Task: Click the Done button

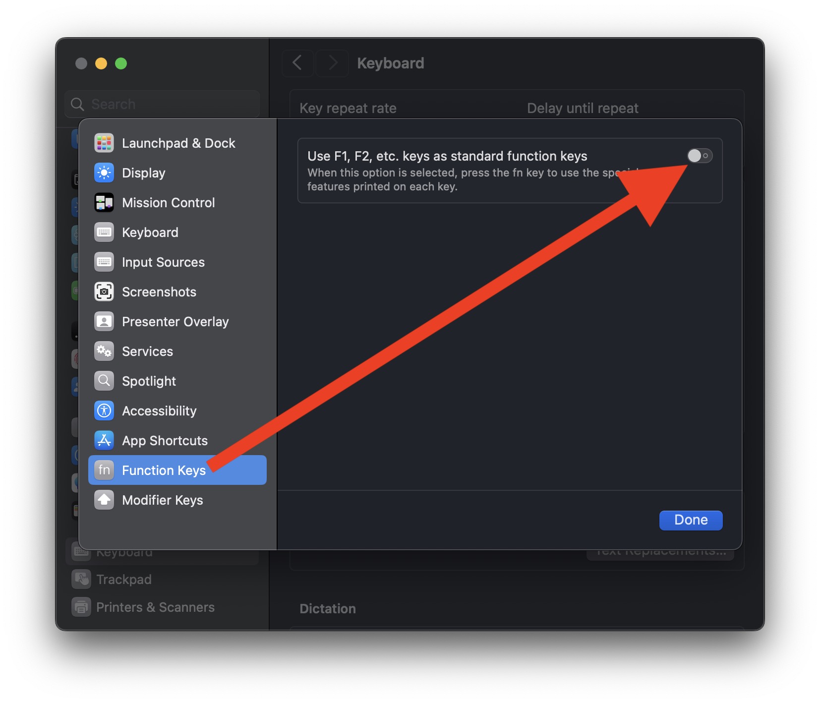Action: (691, 520)
